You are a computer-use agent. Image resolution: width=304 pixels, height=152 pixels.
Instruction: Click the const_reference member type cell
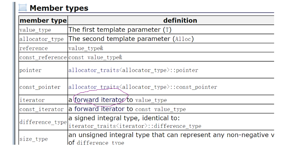pyautogui.click(x=43, y=58)
